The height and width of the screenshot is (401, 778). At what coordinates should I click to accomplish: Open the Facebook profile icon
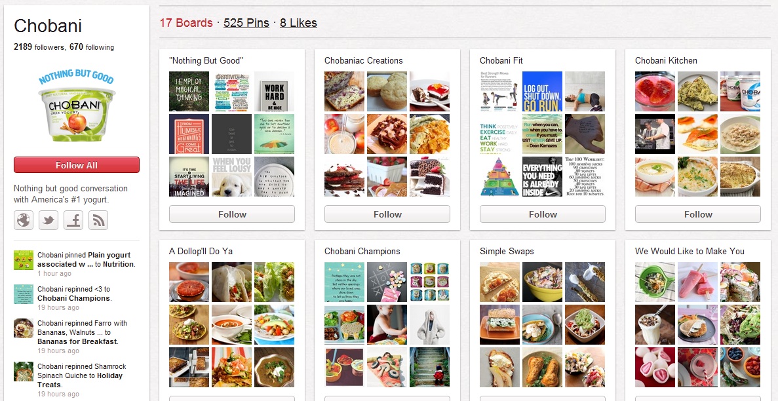(73, 220)
